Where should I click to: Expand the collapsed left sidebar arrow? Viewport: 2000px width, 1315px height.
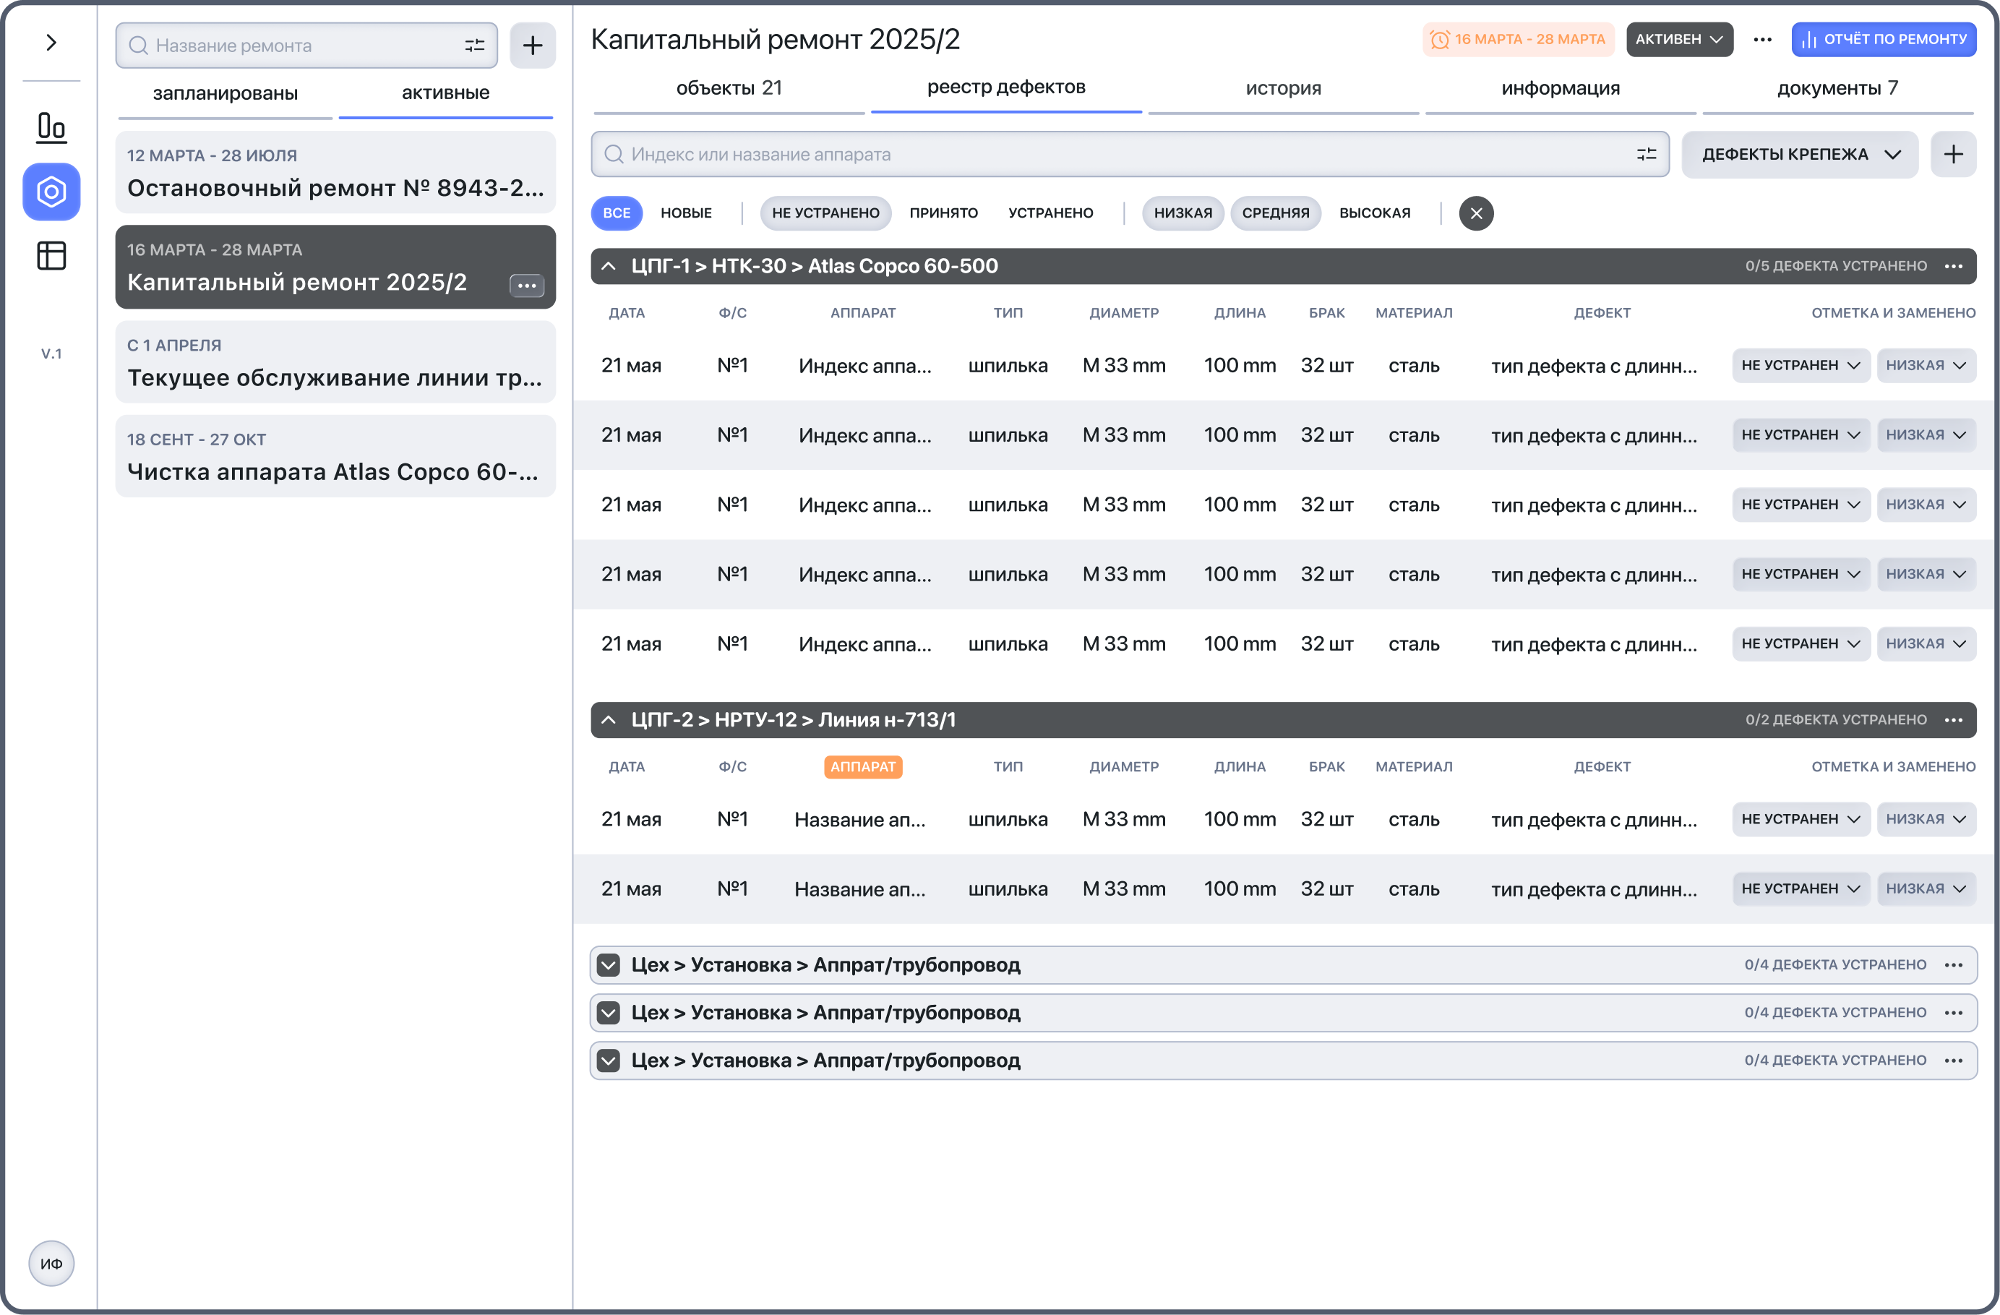pos(51,42)
